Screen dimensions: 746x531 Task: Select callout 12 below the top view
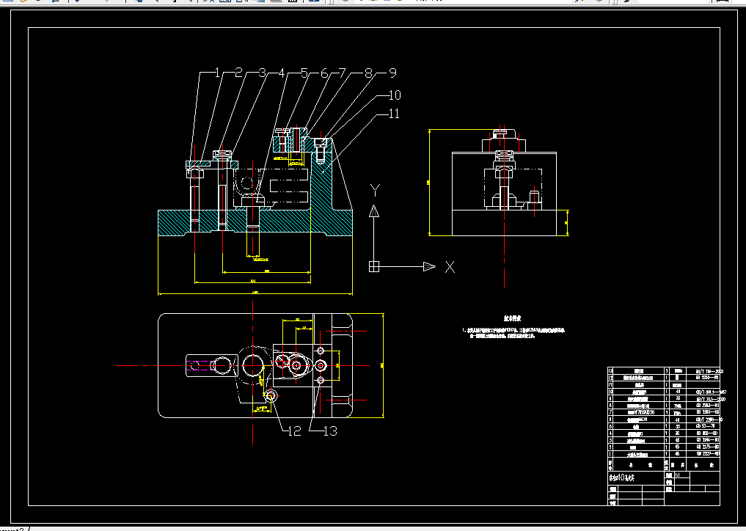(294, 431)
